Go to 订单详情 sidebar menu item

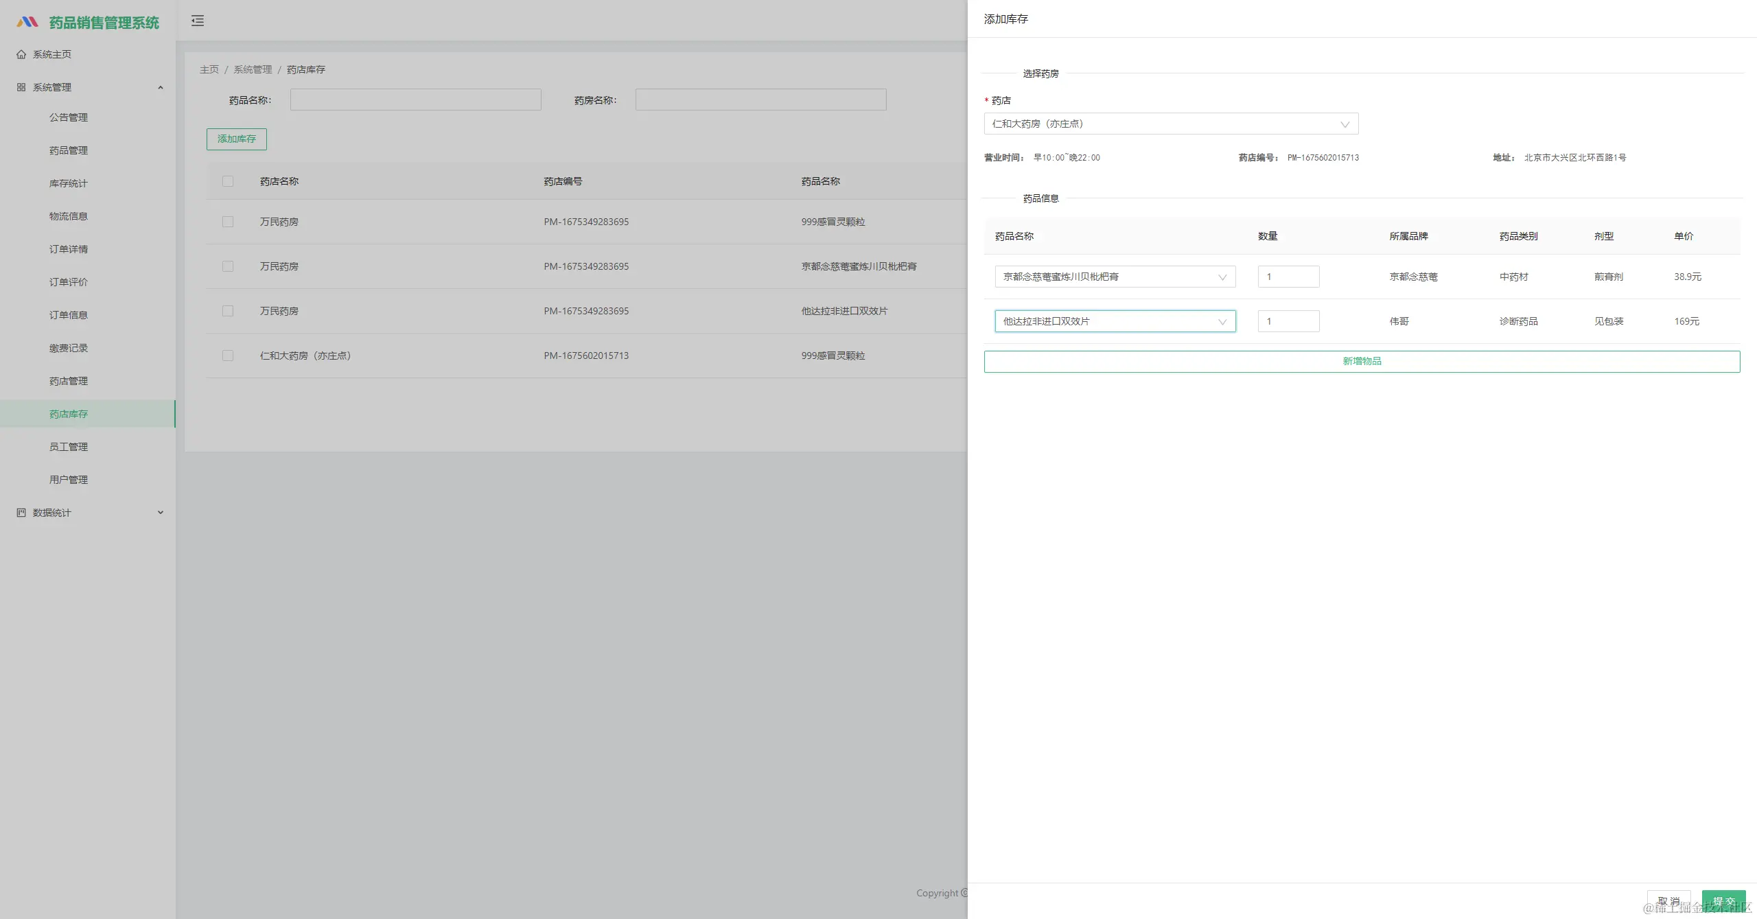coord(69,249)
